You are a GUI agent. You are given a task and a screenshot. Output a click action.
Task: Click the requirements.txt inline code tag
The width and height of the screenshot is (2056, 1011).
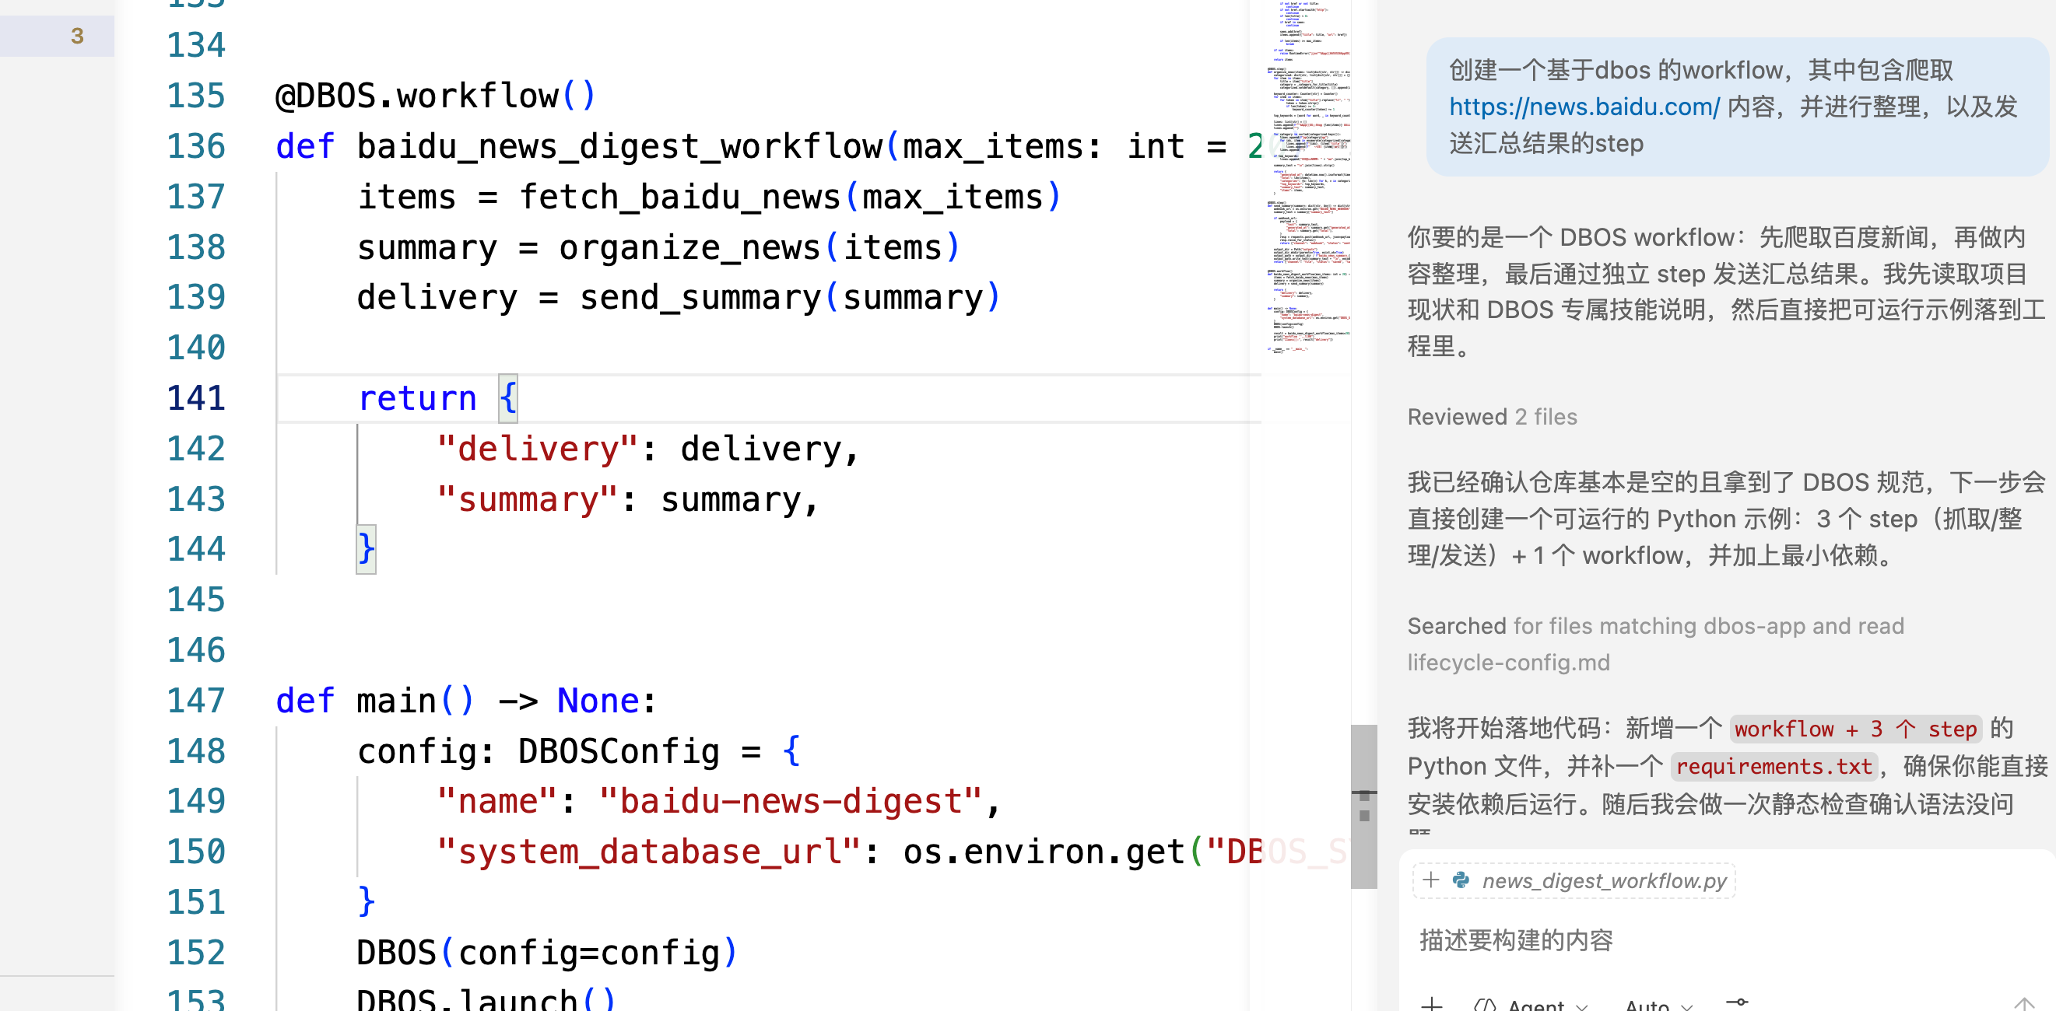tap(1774, 766)
